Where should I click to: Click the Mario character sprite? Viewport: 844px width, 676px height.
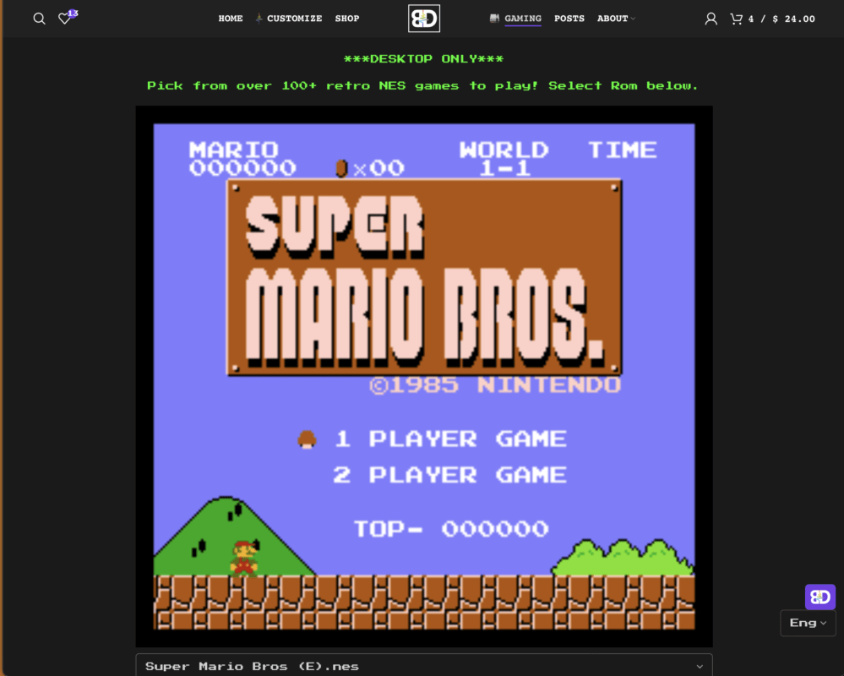[x=243, y=557]
